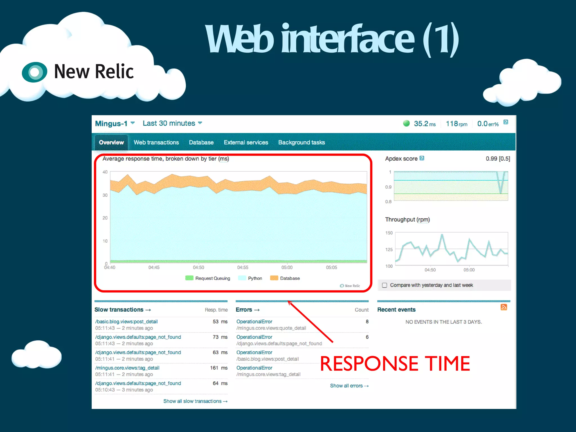Switch to the Web transactions tab
This screenshot has height=432, width=576.
[156, 142]
